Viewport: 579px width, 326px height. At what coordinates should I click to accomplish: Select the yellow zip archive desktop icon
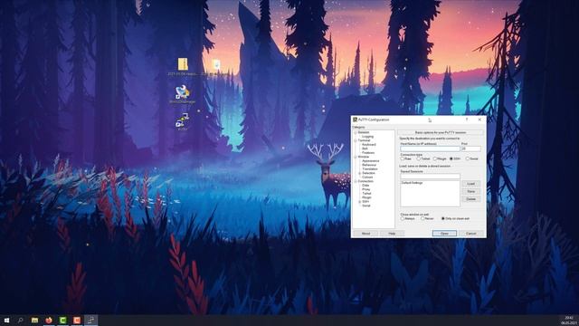click(183, 64)
